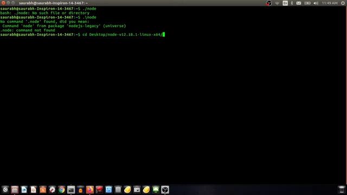Click the typed command 'cd Desktop/node-v12.18.1-linux-x64/'

pyautogui.click(x=123, y=35)
